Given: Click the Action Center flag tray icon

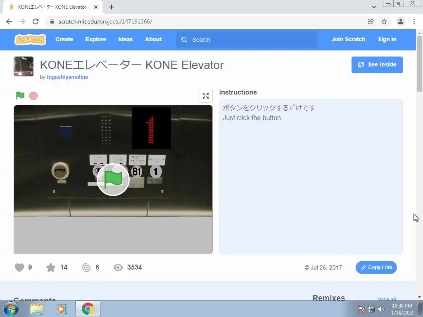Looking at the screenshot, I should (x=361, y=309).
